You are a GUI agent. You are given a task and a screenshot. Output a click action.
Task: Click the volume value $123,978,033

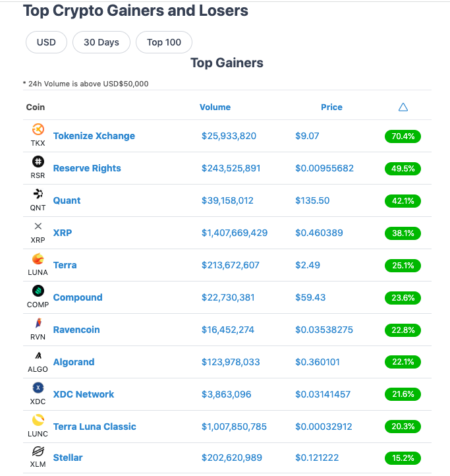[x=231, y=362]
